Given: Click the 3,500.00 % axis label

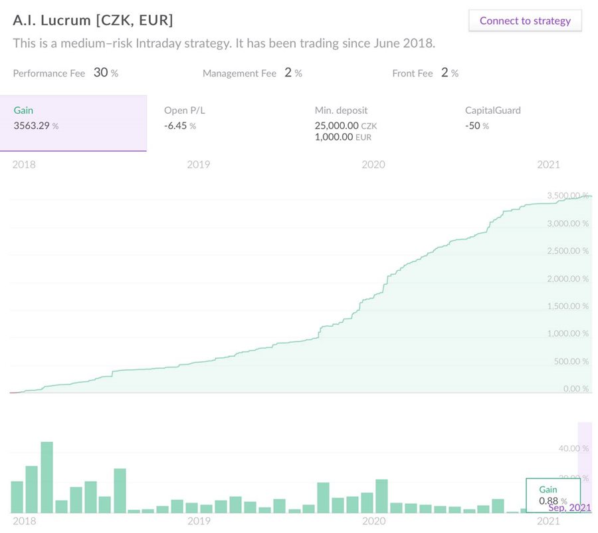Looking at the screenshot, I should click(x=568, y=196).
